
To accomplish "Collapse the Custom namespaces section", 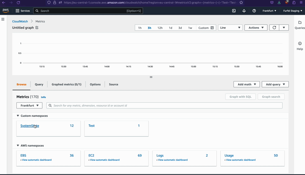I will click(18, 116).
